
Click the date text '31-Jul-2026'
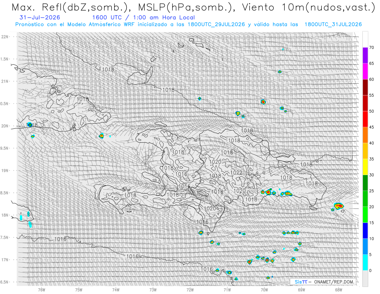[40, 17]
